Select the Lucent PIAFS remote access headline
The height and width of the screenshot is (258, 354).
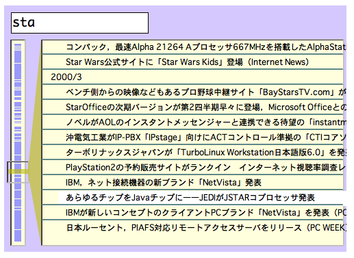(x=193, y=227)
